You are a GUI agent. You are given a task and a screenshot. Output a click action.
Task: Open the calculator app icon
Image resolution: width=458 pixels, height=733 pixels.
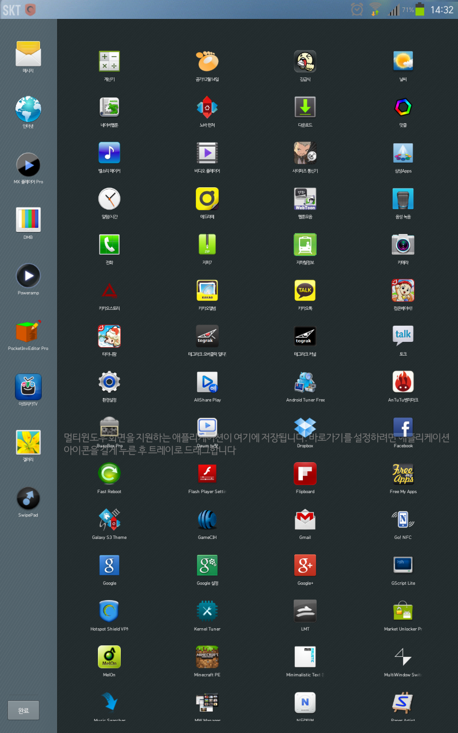coord(109,61)
